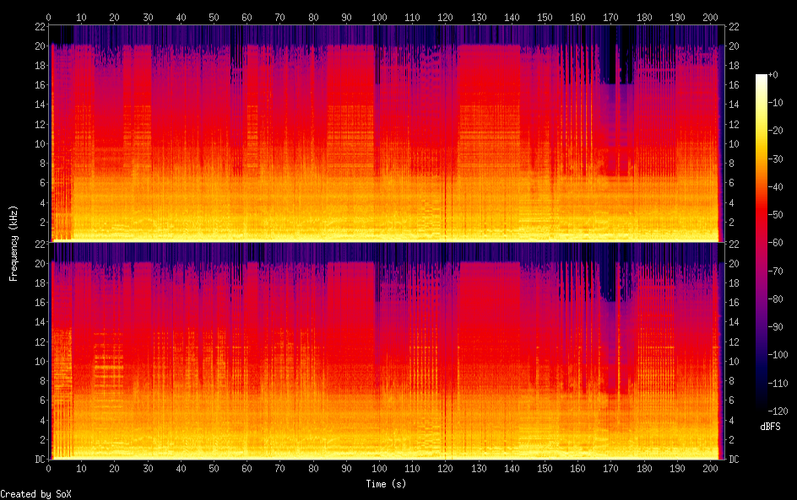Click the '-120' label on dBFS scale
The height and width of the screenshot is (500, 797).
(x=776, y=412)
